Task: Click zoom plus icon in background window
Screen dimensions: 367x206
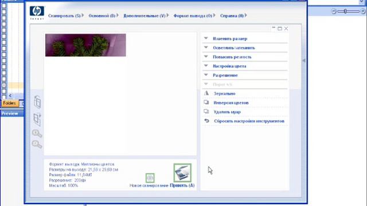Action: pyautogui.click(x=363, y=11)
